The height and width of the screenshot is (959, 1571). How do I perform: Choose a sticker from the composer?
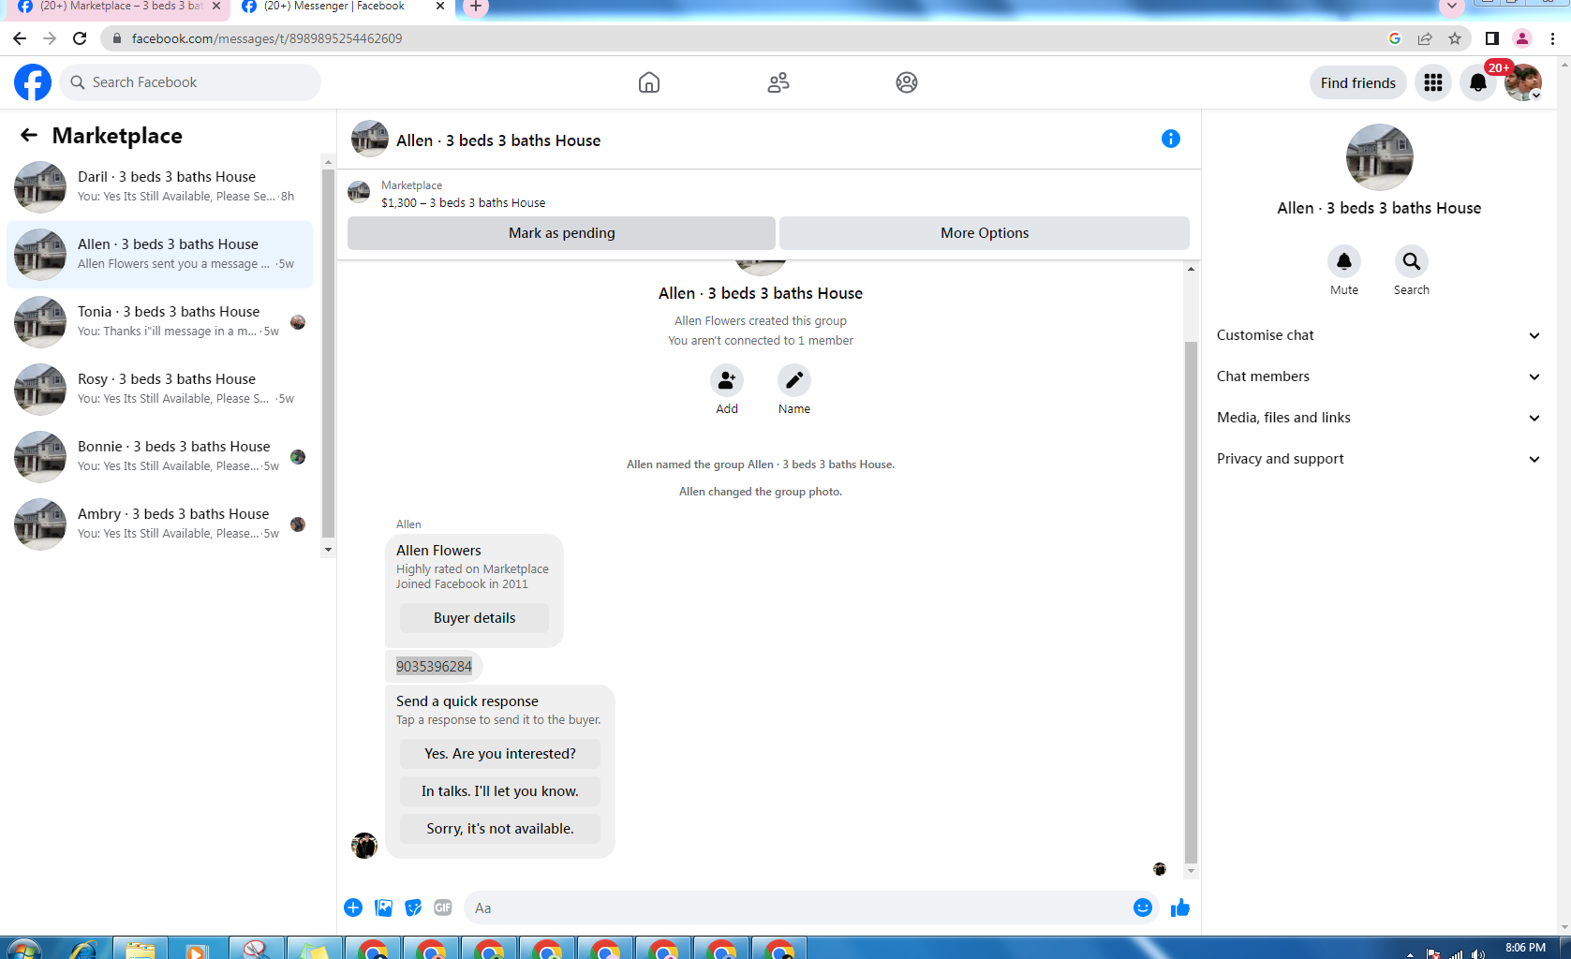(x=413, y=907)
